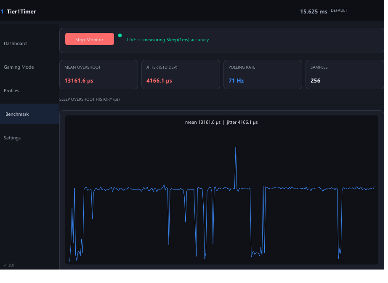Select the Benchmark sidebar item
The image size is (388, 283).
(29, 114)
